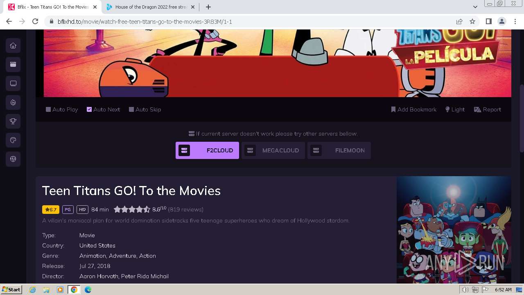524x295 pixels.
Task: Open the trending icon in the sidebar
Action: click(13, 102)
